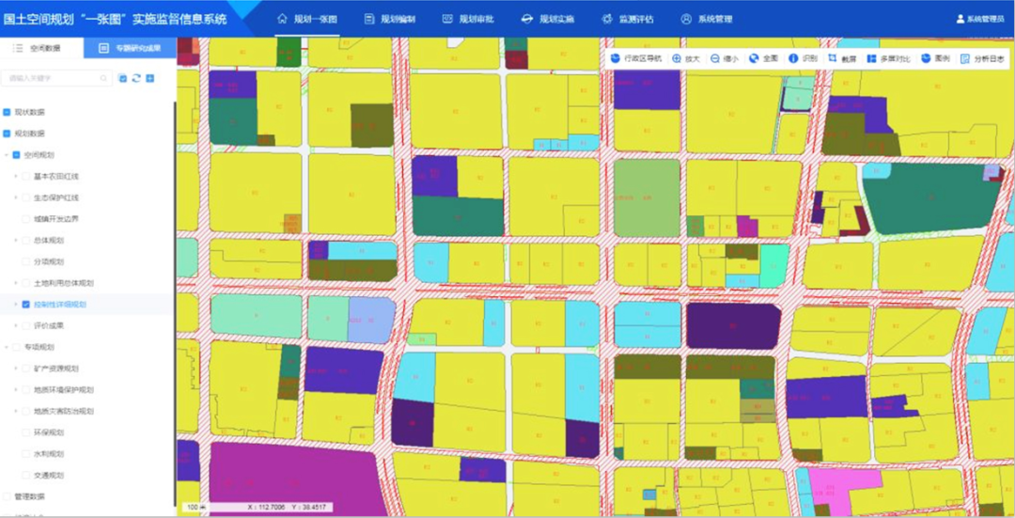
Task: Take a map screenshot with 截屏
Action: tap(842, 58)
